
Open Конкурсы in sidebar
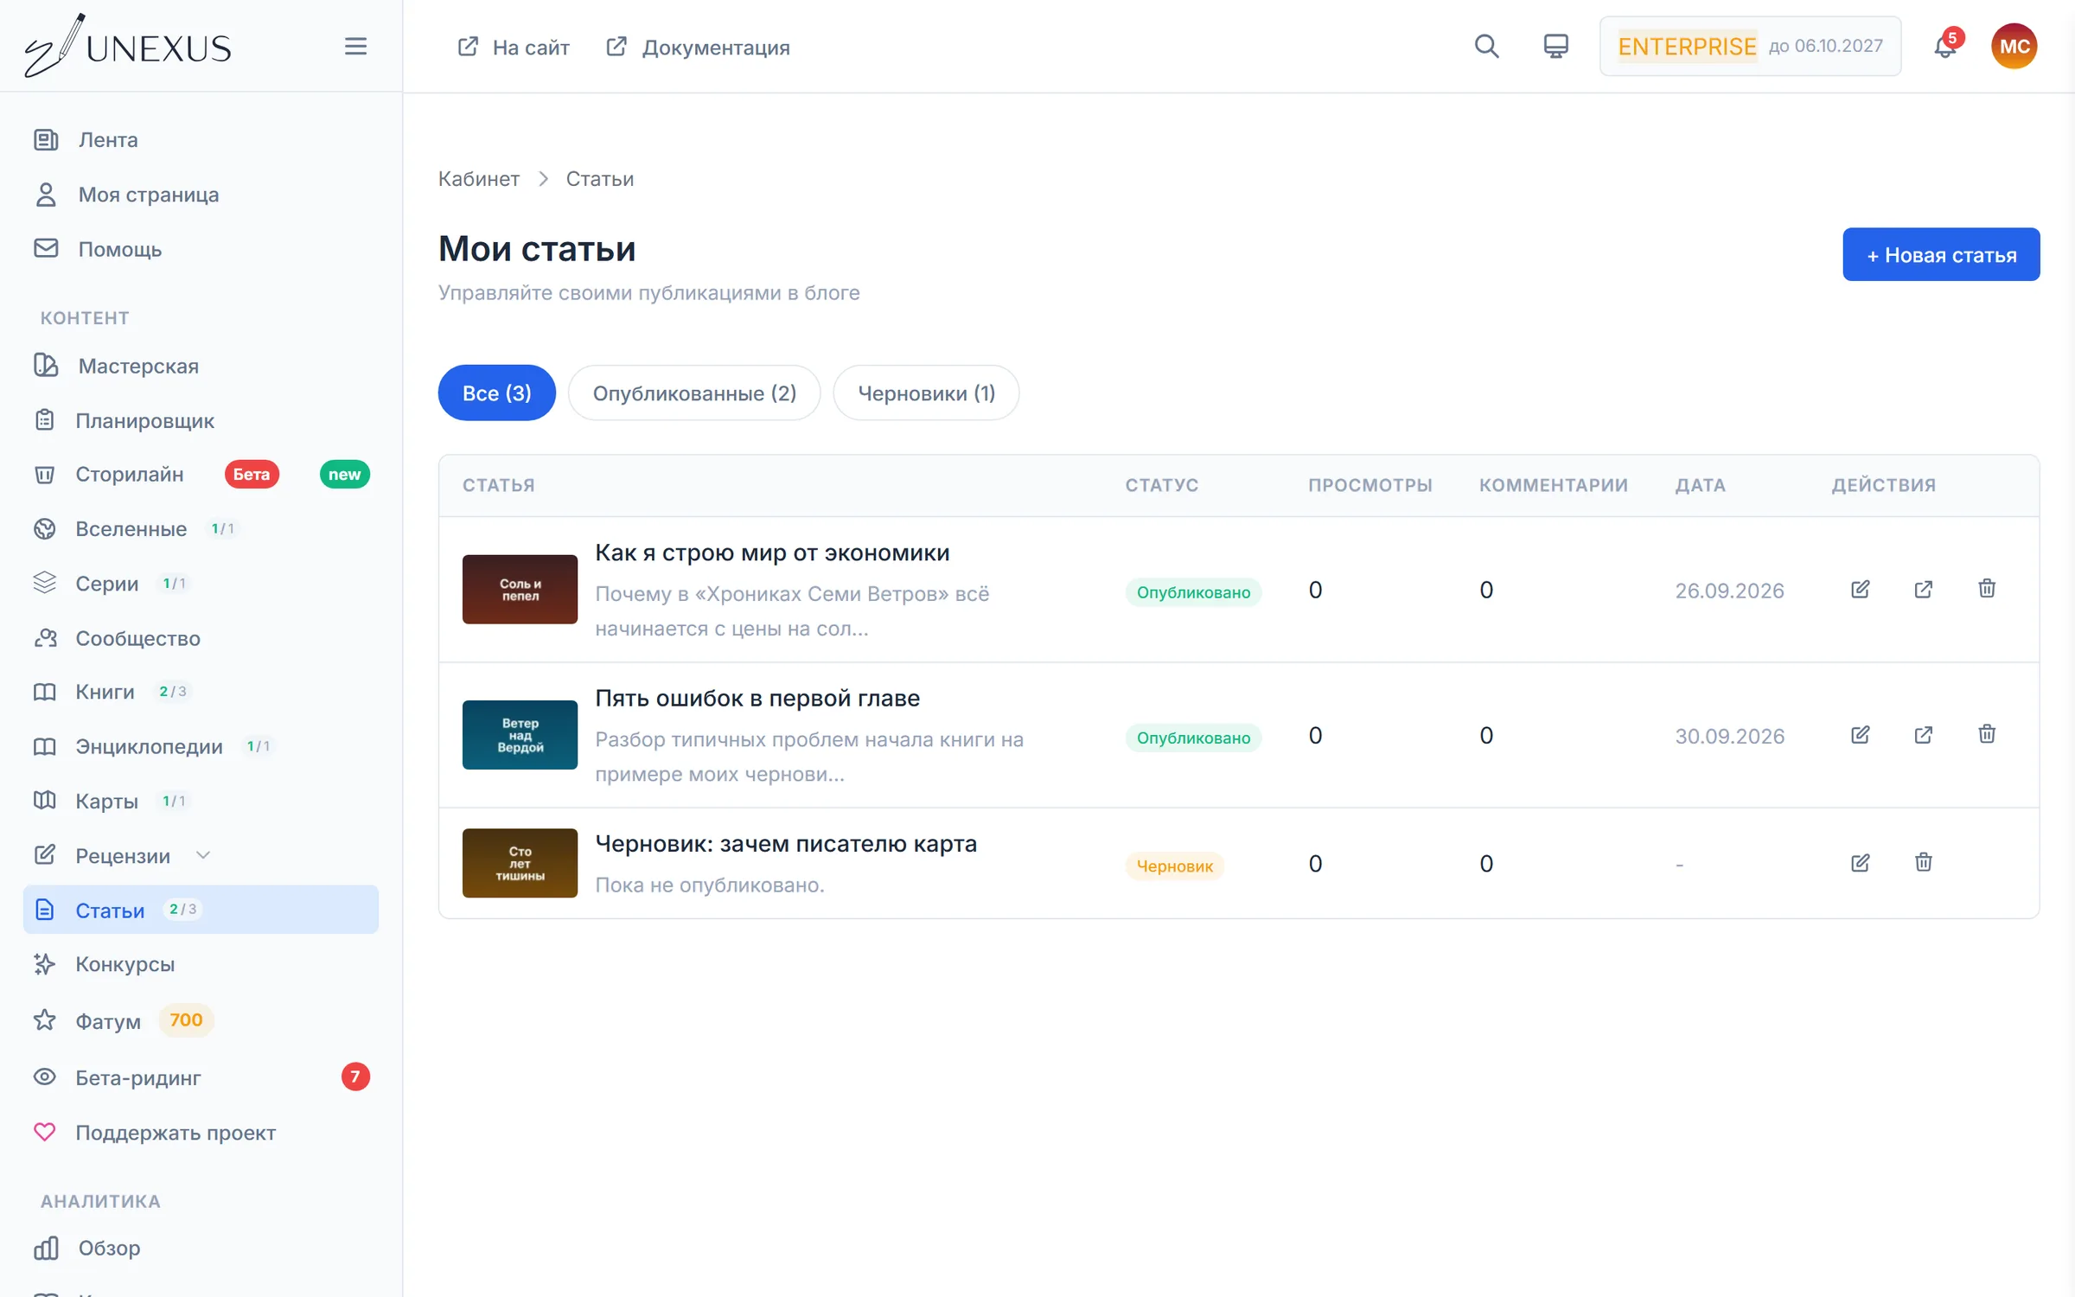click(201, 964)
